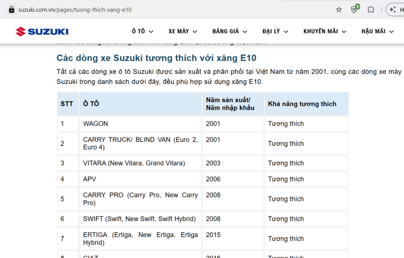Click the lock site-info icon
404x258 pixels.
12,10
